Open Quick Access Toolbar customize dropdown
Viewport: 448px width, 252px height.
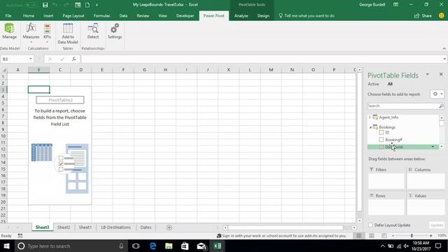click(x=97, y=5)
